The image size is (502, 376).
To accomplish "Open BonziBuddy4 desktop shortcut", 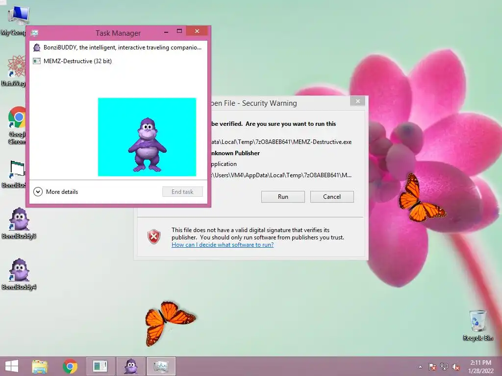I will [19, 274].
